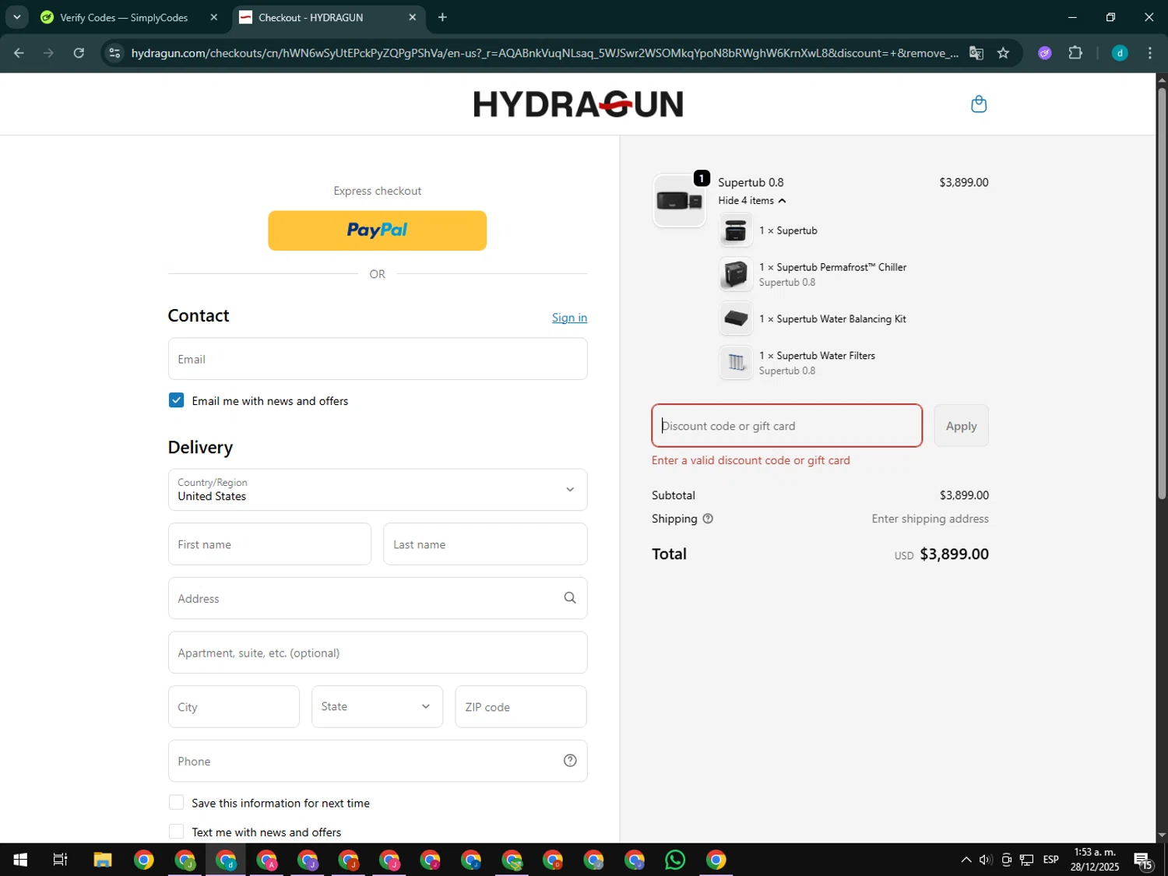This screenshot has width=1168, height=876.
Task: Close the Verify Codes tab
Action: 214,17
